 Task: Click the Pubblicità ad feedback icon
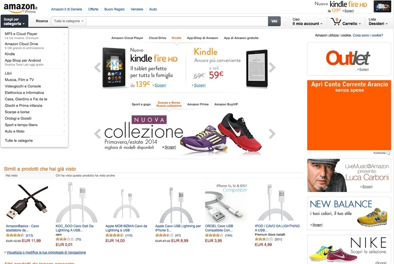[388, 153]
